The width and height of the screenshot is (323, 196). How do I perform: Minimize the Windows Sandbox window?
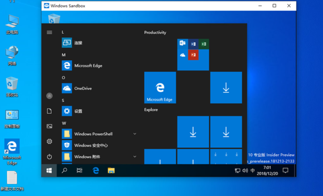[x=260, y=6]
